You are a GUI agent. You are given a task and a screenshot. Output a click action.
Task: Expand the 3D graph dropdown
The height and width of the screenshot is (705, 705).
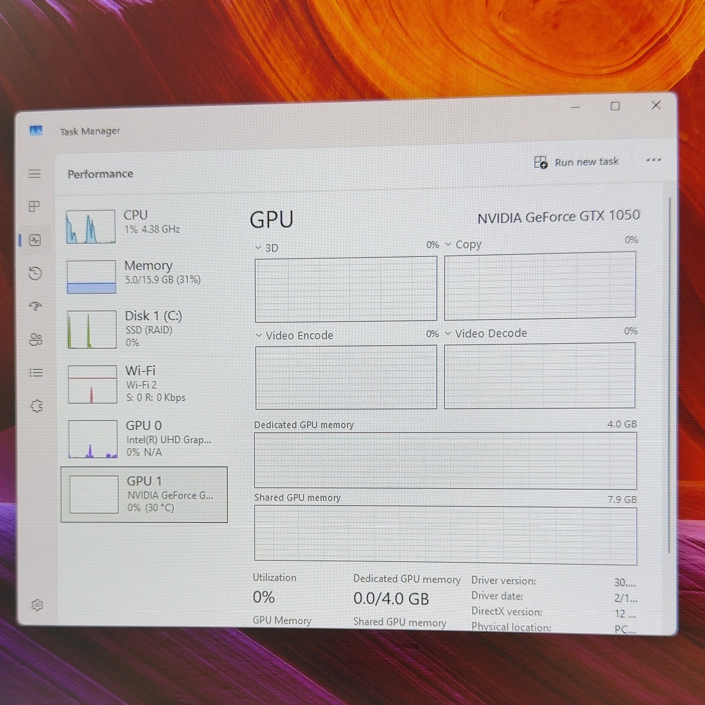point(267,248)
